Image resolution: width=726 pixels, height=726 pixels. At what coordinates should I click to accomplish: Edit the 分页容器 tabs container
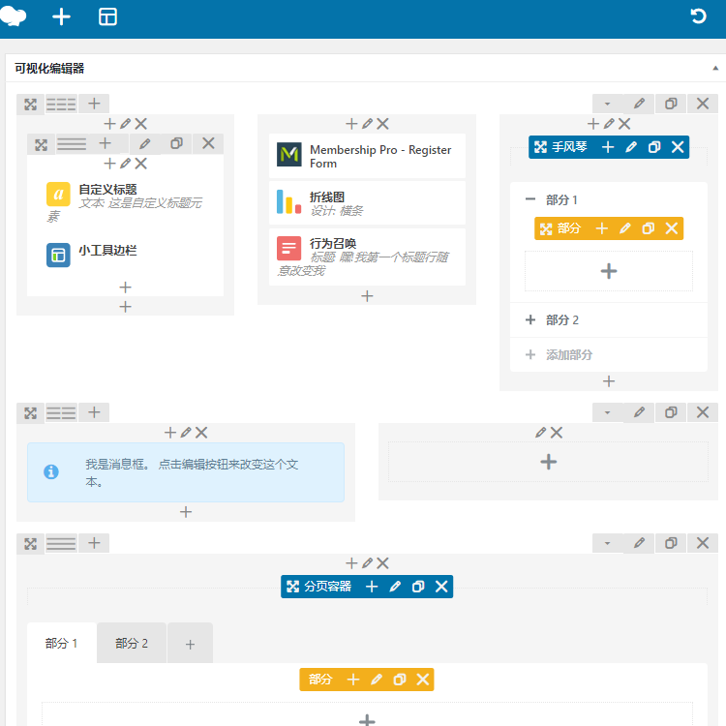(395, 587)
